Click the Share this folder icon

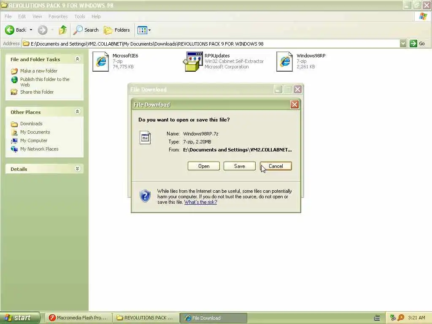[x=14, y=92]
